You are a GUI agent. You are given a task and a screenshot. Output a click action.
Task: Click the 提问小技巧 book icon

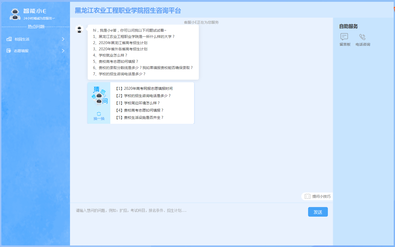tap(308, 196)
